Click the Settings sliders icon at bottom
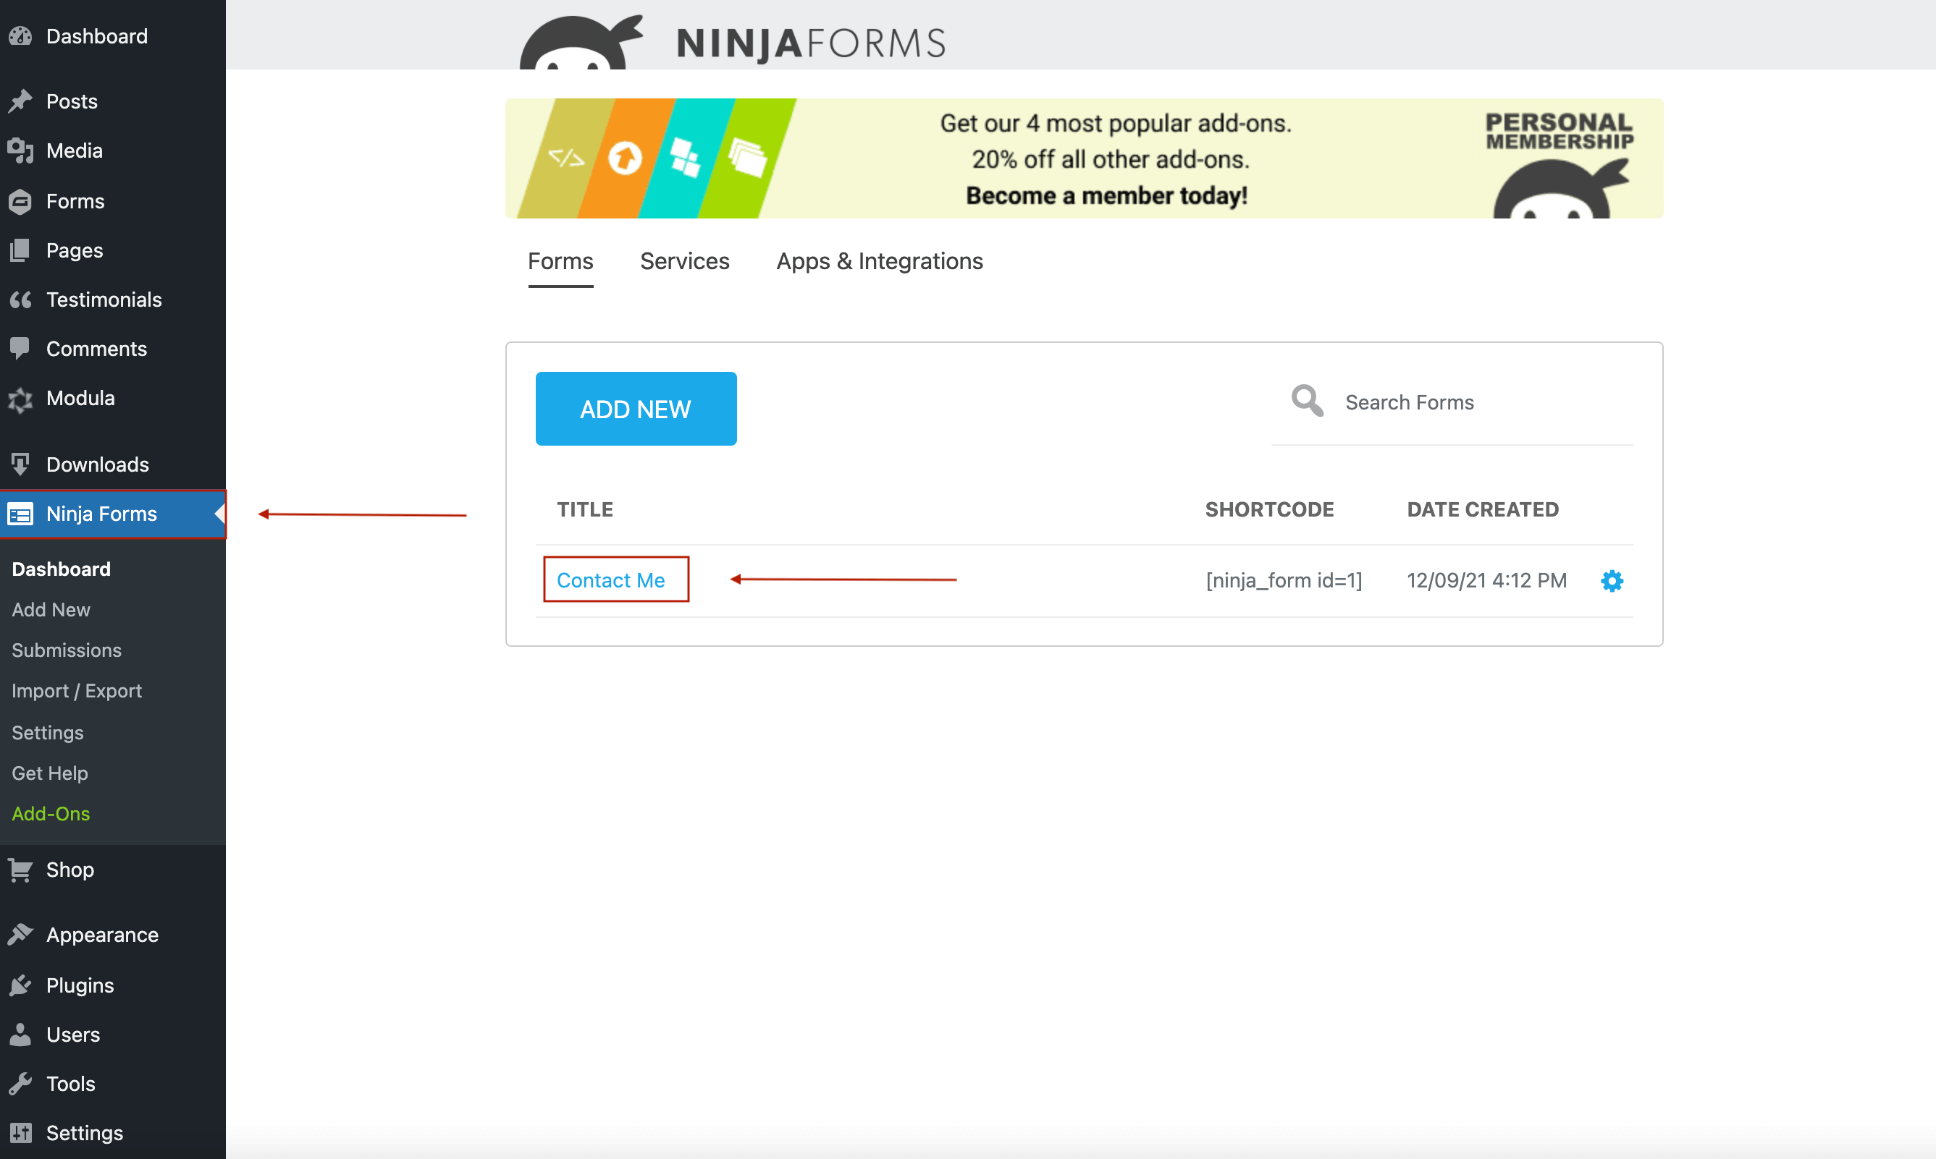This screenshot has width=1936, height=1159. tap(21, 1132)
